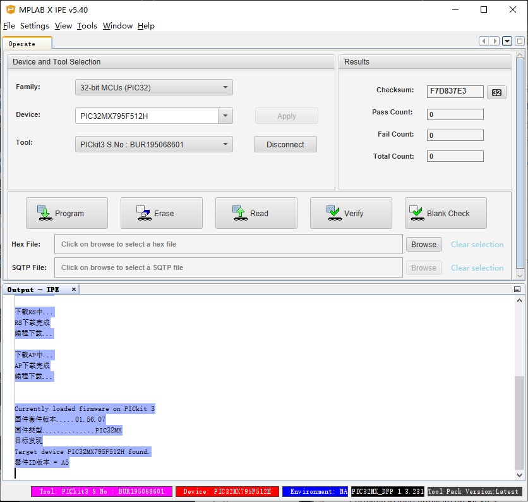Clear selection for Hex File
The width and height of the screenshot is (528, 502).
[477, 245]
